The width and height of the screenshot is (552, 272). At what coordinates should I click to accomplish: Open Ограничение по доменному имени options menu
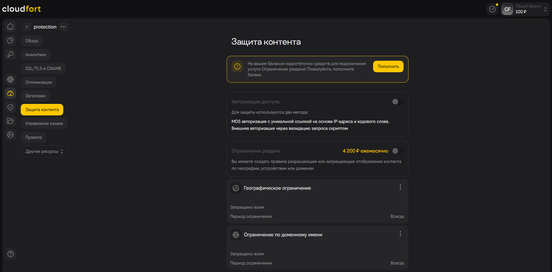point(400,234)
